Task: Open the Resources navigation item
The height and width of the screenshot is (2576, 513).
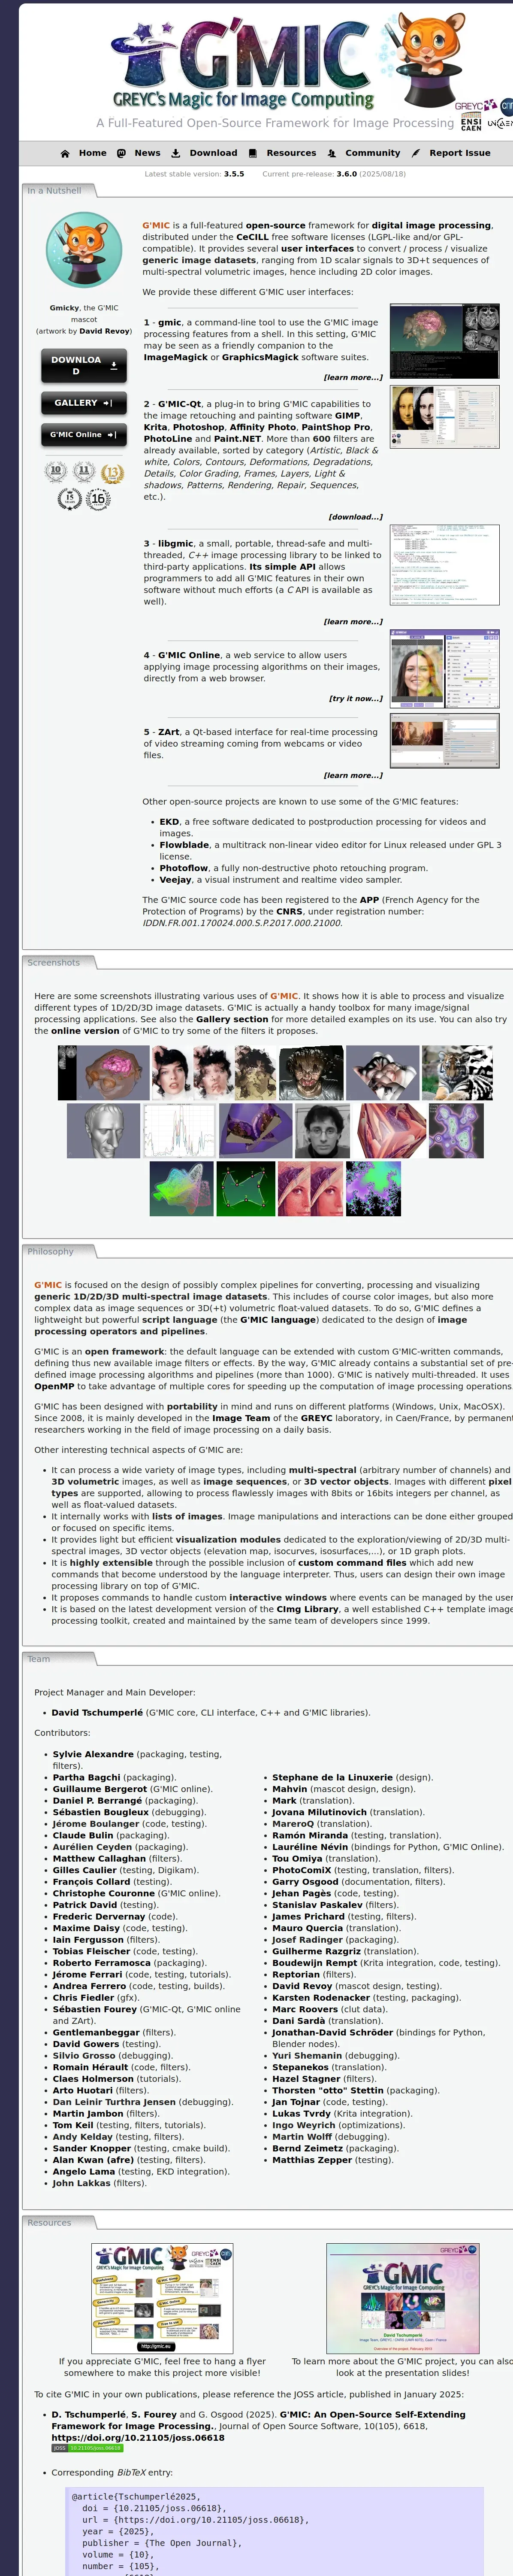Action: pyautogui.click(x=282, y=153)
